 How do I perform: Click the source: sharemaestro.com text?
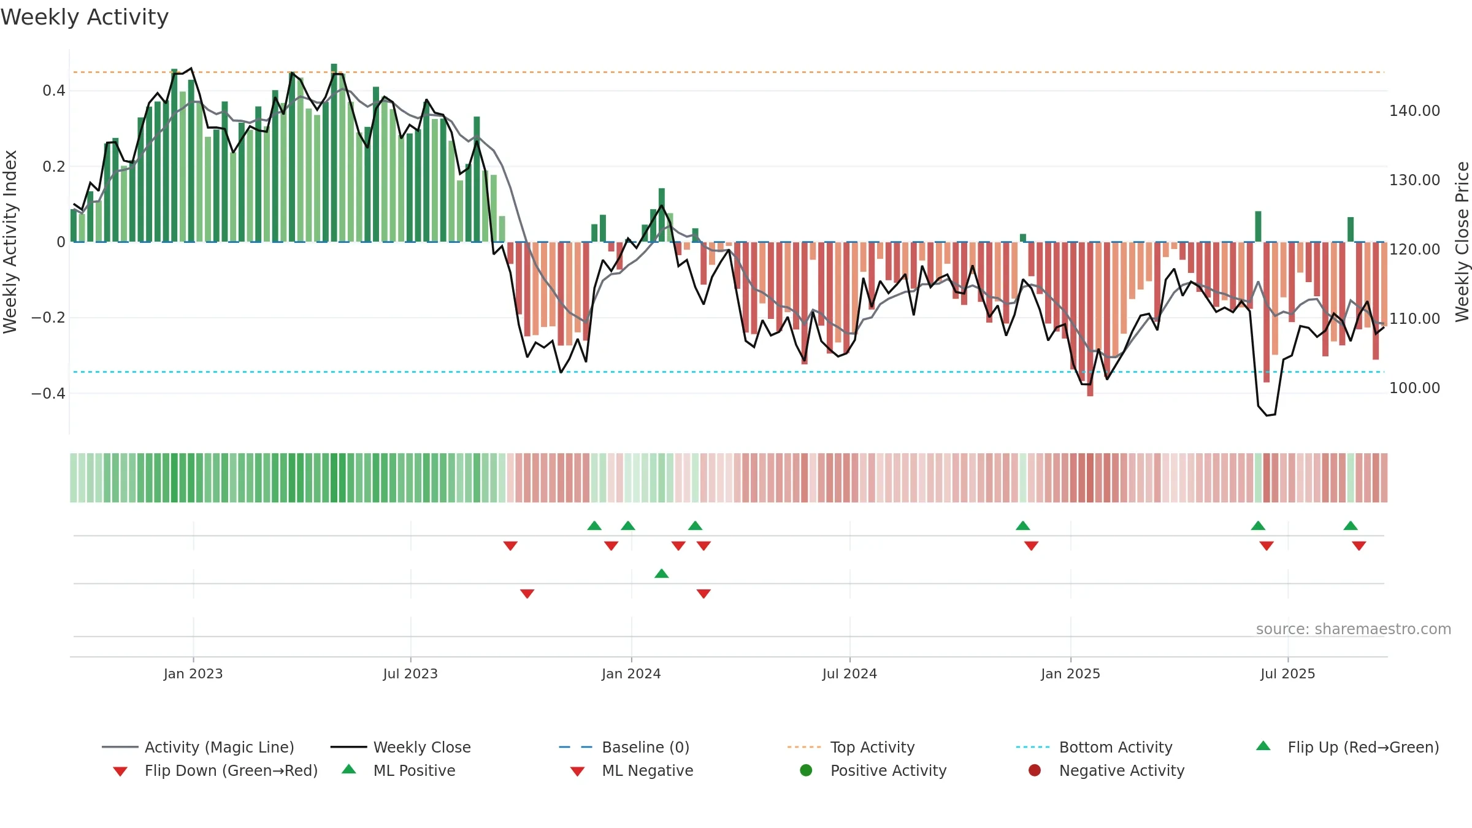[1354, 629]
